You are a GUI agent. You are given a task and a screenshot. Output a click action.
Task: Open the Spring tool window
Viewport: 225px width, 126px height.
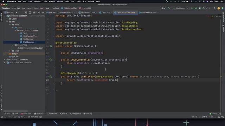click(88, 114)
